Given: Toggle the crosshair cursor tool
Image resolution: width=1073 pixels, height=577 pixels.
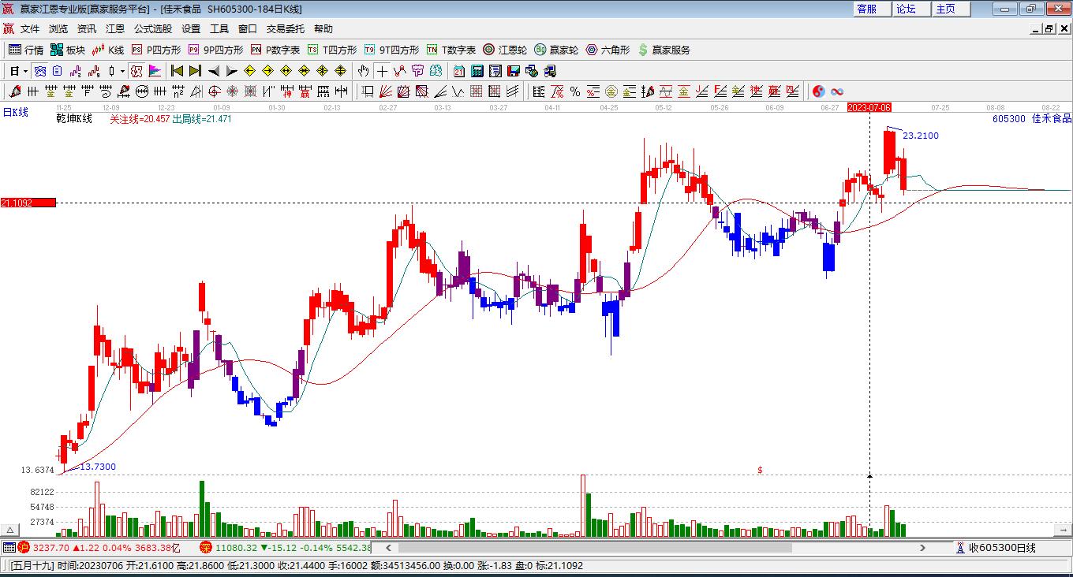Looking at the screenshot, I should click(382, 71).
